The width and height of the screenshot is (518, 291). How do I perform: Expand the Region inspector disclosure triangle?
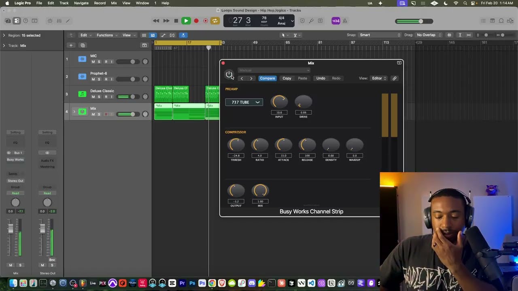coord(4,35)
